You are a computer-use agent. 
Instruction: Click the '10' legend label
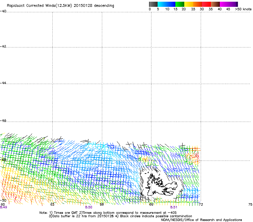pos(167,9)
